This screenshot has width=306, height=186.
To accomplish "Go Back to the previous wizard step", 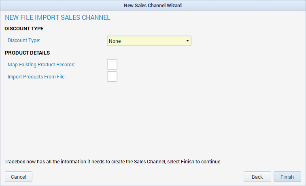I will tap(257, 177).
